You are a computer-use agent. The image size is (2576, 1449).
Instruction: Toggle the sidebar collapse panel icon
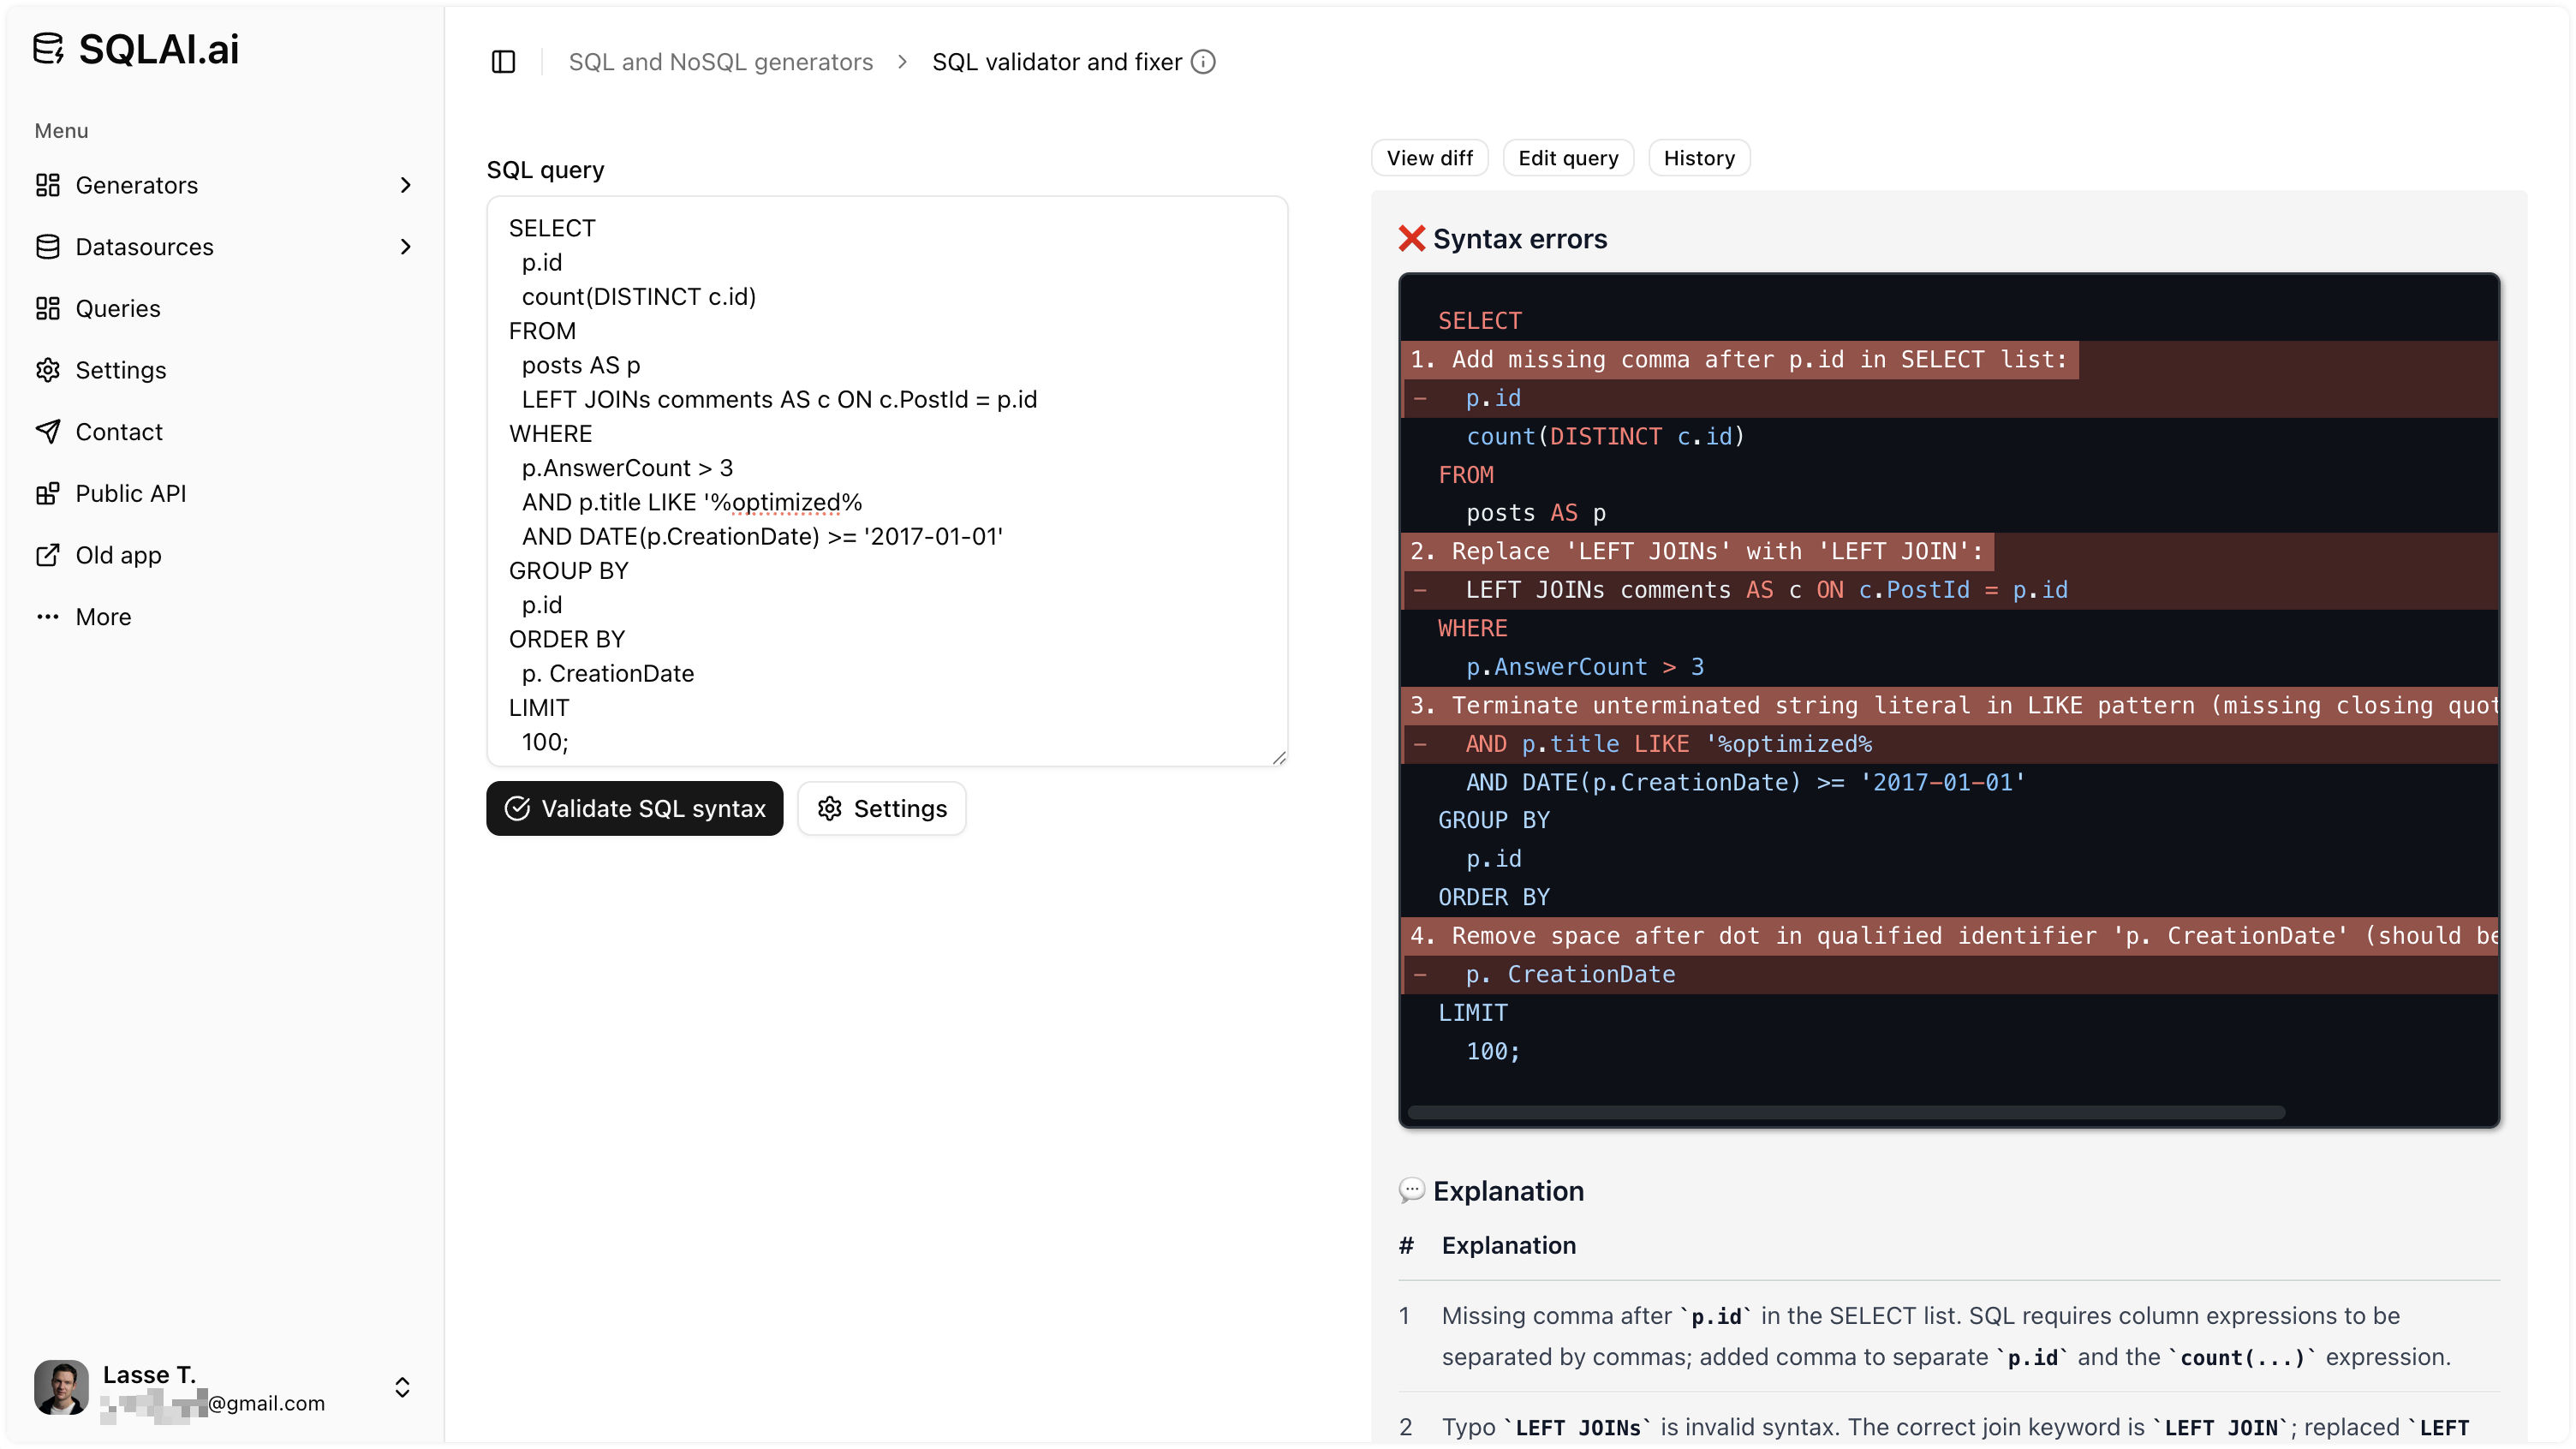click(503, 61)
